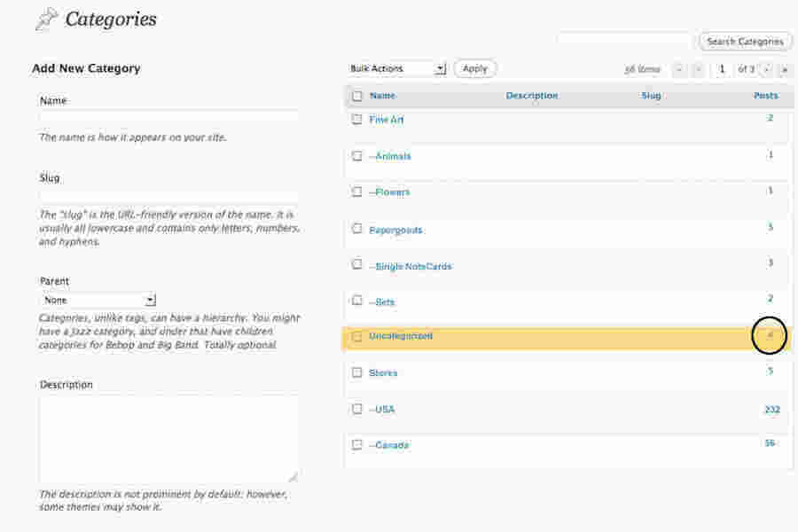The height and width of the screenshot is (532, 798).
Task: Check the Single NoteCards category checkbox
Action: (357, 265)
